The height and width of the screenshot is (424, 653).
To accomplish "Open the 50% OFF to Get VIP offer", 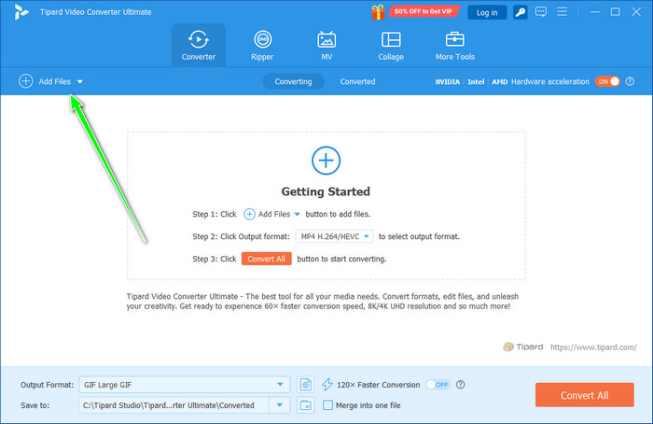I will (424, 11).
